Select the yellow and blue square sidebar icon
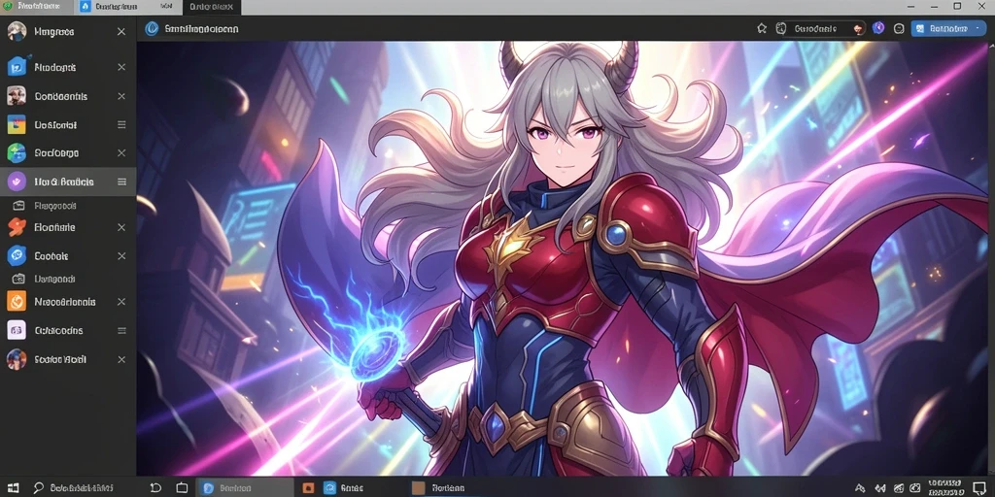The height and width of the screenshot is (497, 995). click(17, 125)
